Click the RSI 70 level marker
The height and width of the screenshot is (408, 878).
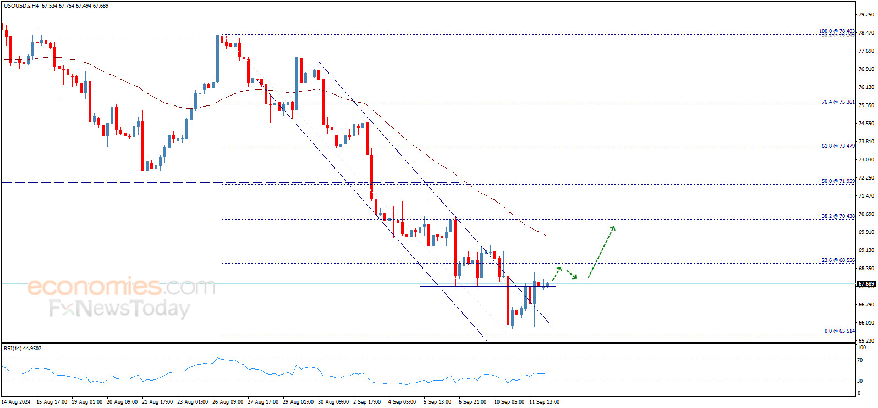860,360
